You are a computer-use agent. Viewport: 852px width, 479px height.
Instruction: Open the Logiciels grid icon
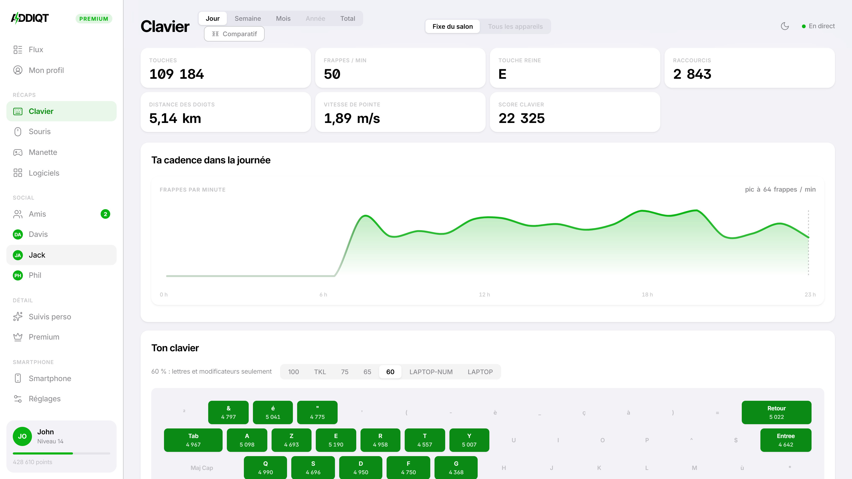[18, 173]
